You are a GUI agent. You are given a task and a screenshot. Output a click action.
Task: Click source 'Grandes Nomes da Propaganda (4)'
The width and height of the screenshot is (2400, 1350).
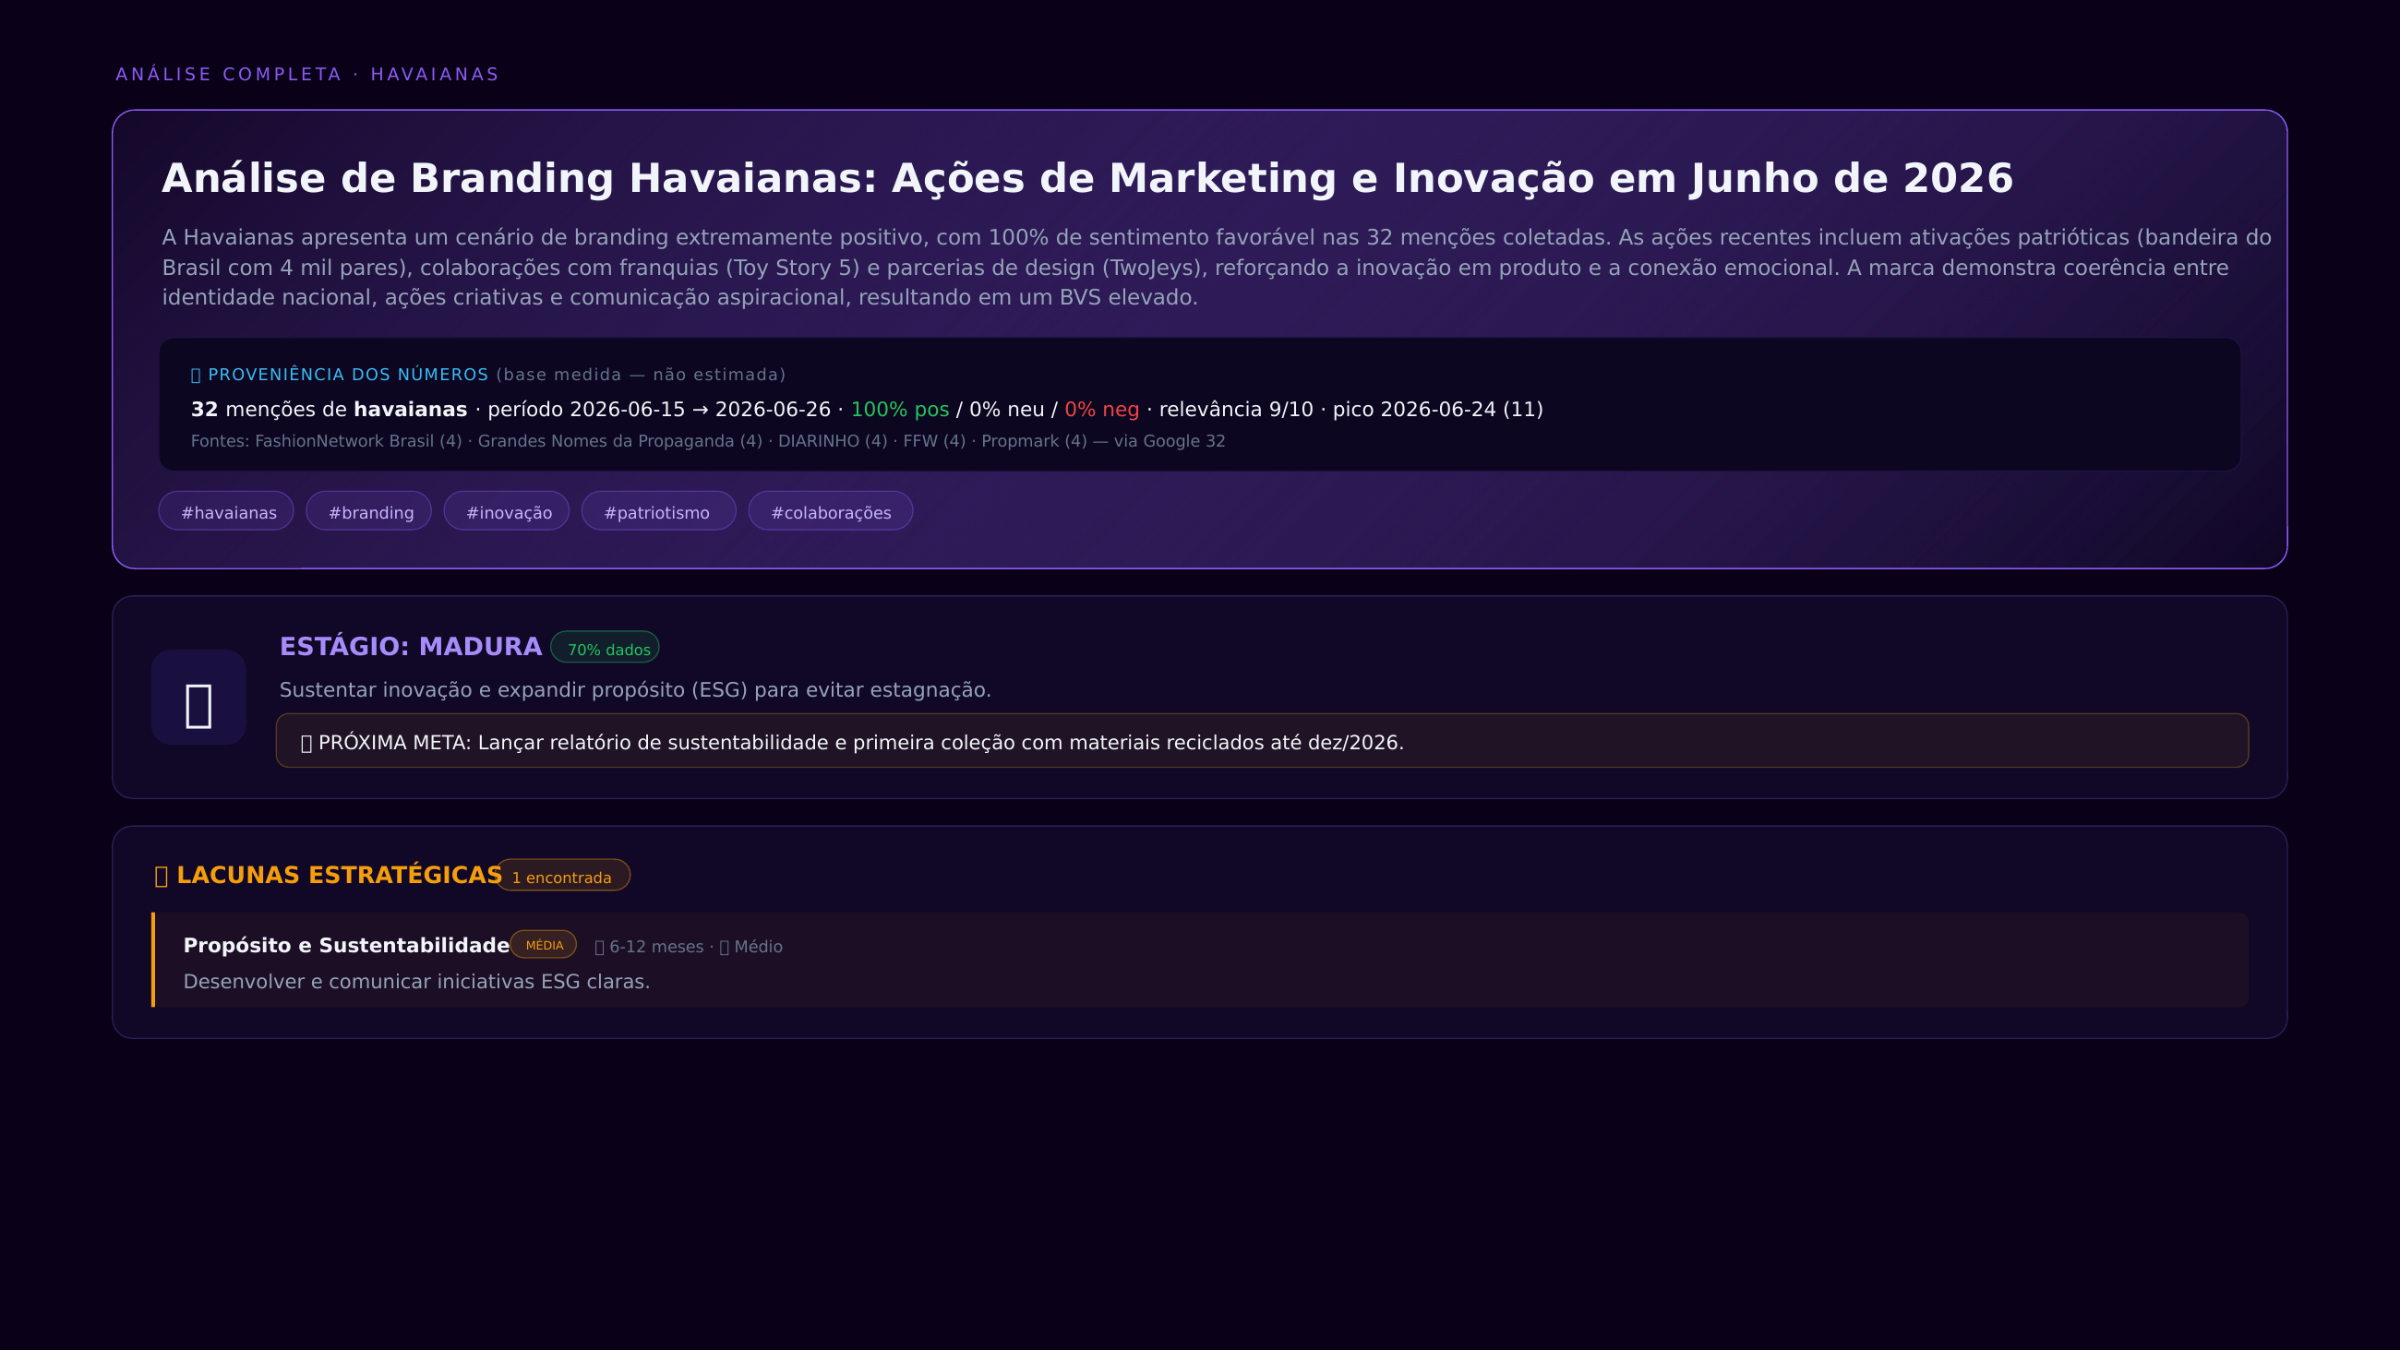pyautogui.click(x=620, y=442)
